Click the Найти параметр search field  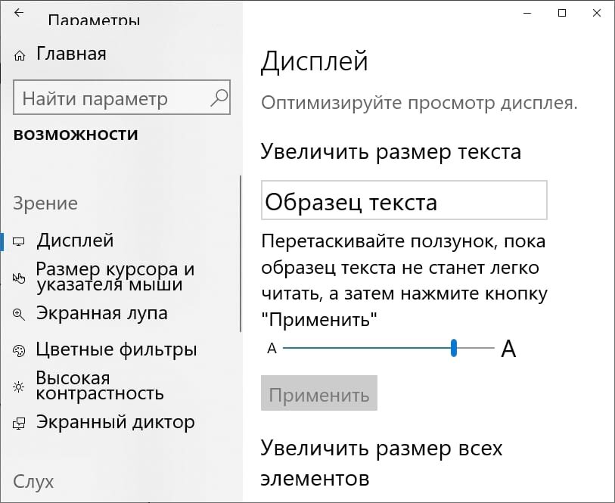[122, 98]
